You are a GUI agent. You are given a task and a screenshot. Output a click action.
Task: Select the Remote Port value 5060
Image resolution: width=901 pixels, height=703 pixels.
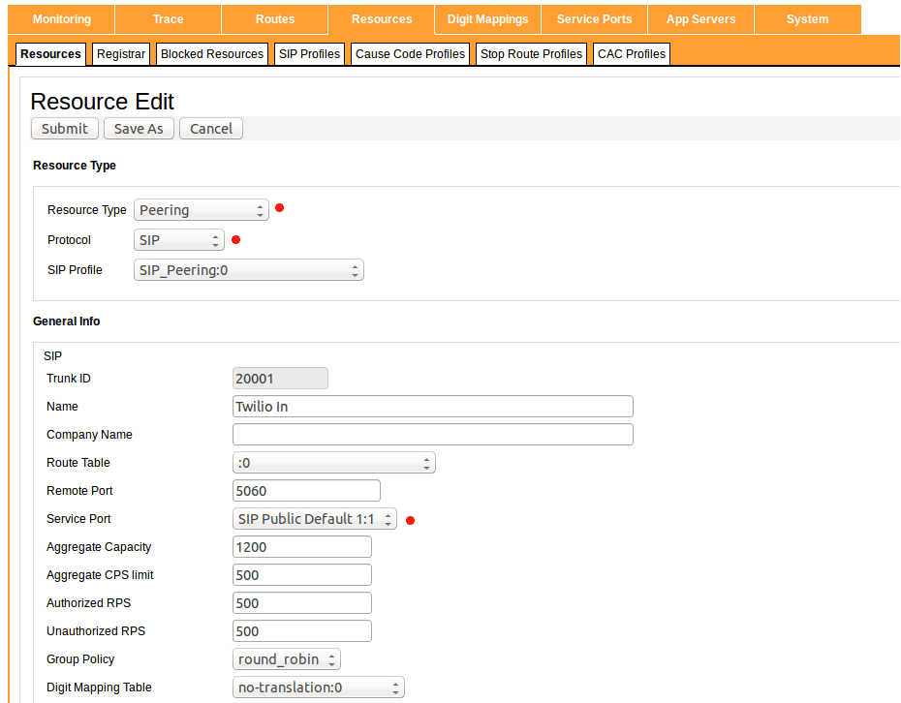306,490
